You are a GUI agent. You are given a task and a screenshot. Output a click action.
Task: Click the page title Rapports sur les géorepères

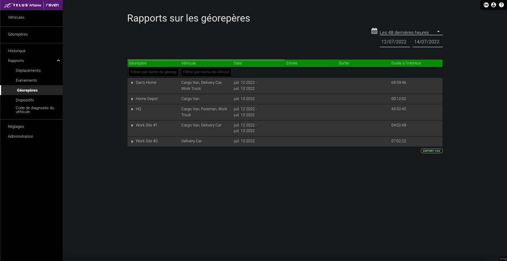(188, 18)
